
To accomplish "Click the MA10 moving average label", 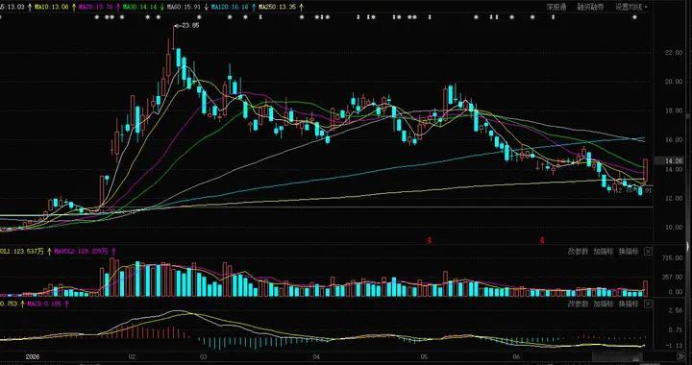I will pyautogui.click(x=52, y=7).
